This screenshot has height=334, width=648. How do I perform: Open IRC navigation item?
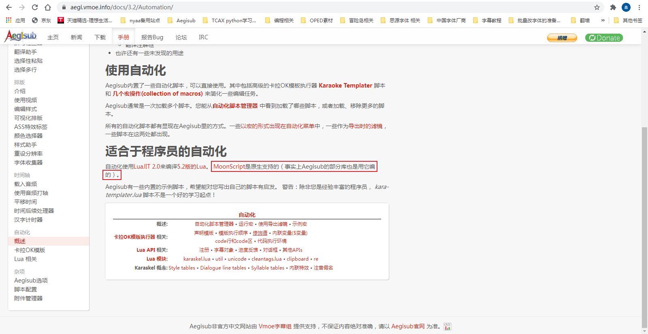coord(203,37)
